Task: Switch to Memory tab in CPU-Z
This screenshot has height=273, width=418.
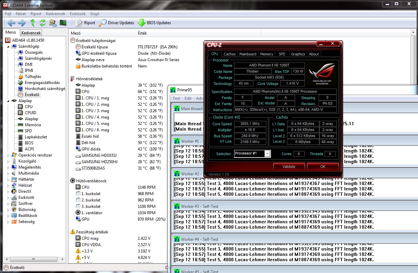Action: (267, 54)
